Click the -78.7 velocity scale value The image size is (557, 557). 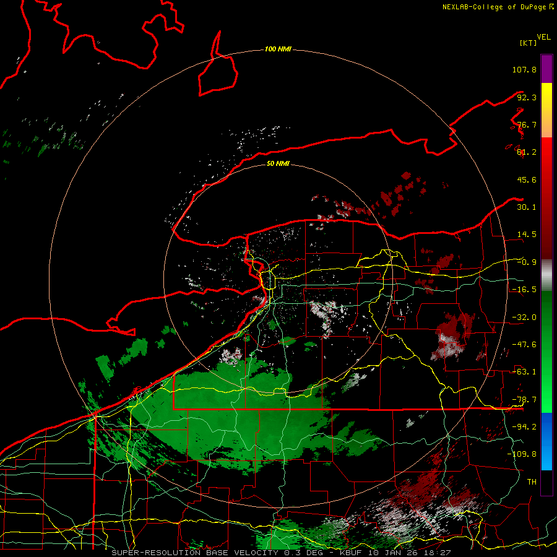[524, 400]
